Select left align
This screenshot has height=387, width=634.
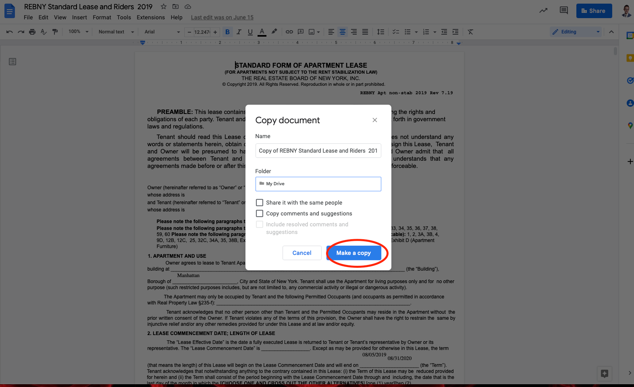click(331, 32)
